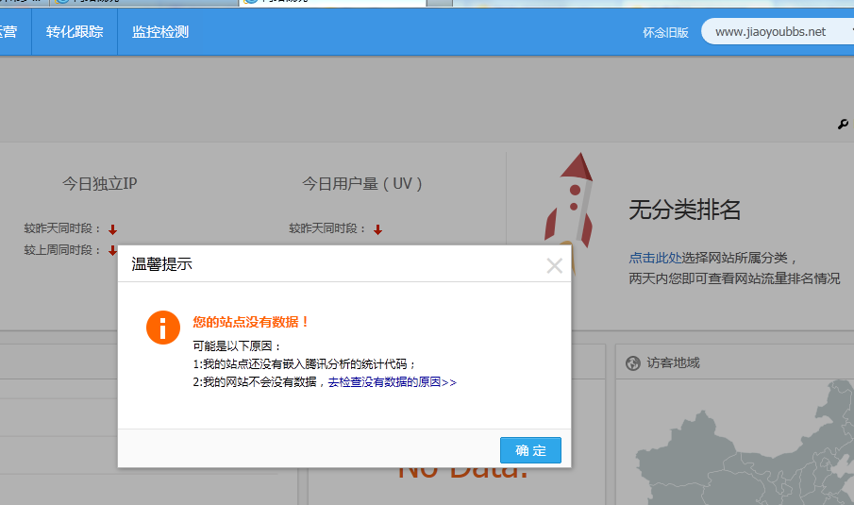854x505 pixels.
Task: Click the orange info icon in dialog
Action: 163,328
